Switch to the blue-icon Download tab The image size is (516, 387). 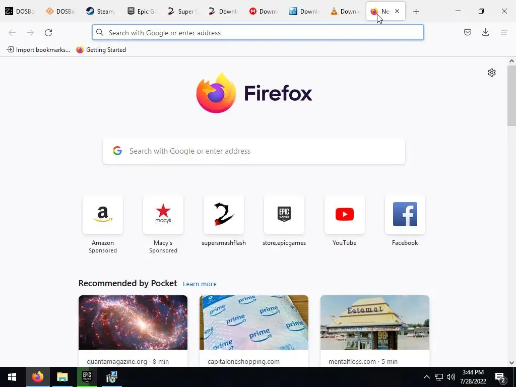pos(305,12)
